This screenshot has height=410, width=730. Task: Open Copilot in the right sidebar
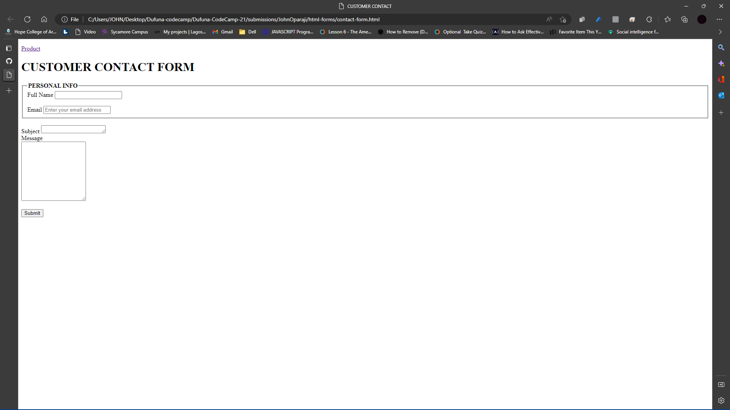pos(722,63)
